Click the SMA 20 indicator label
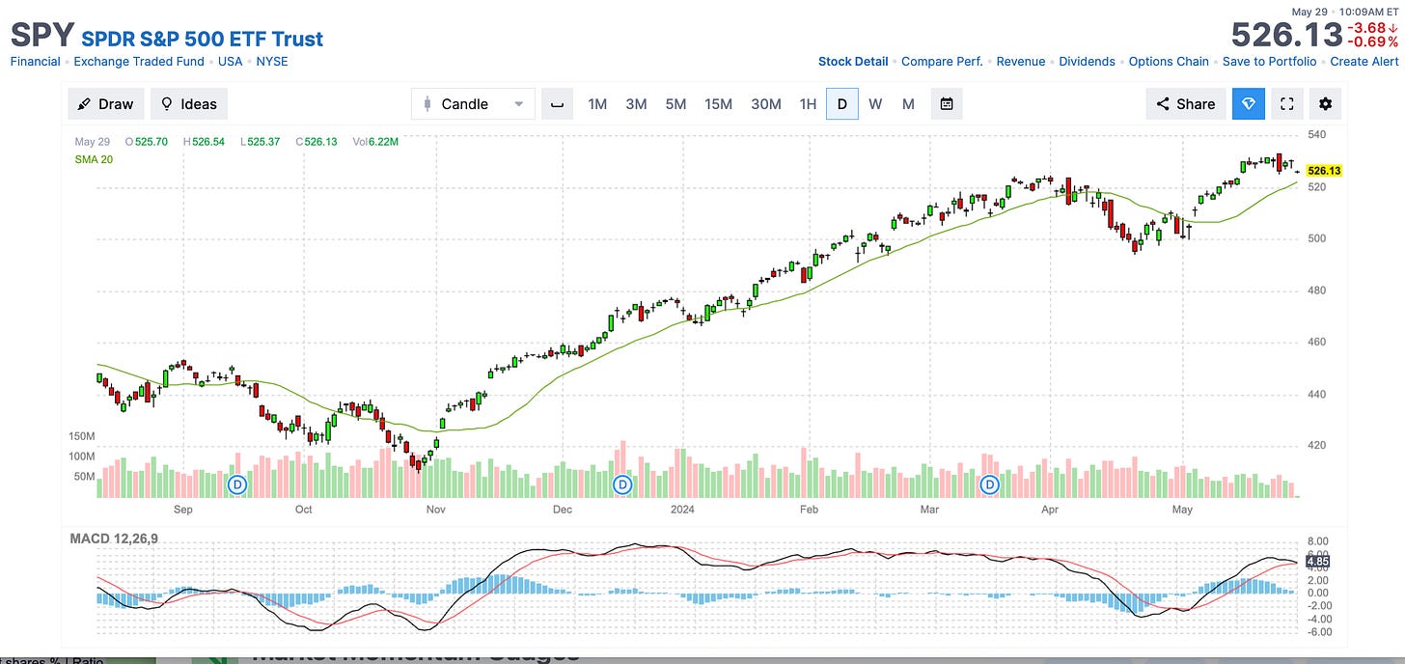This screenshot has width=1405, height=664. point(94,159)
